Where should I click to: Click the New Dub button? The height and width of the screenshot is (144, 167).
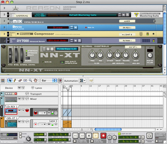(x=110, y=138)
